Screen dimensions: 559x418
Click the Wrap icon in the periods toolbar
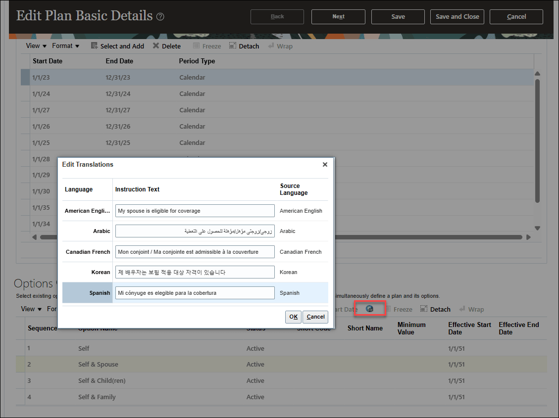click(x=271, y=46)
